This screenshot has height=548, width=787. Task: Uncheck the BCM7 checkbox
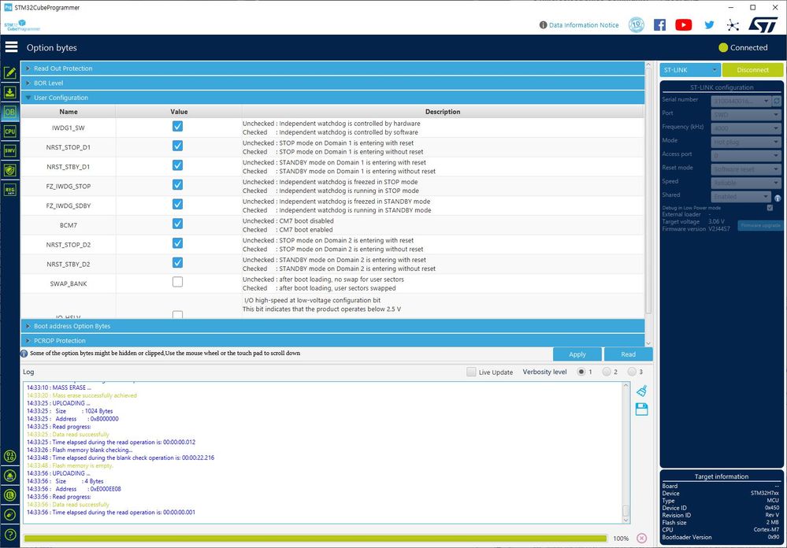(x=177, y=224)
